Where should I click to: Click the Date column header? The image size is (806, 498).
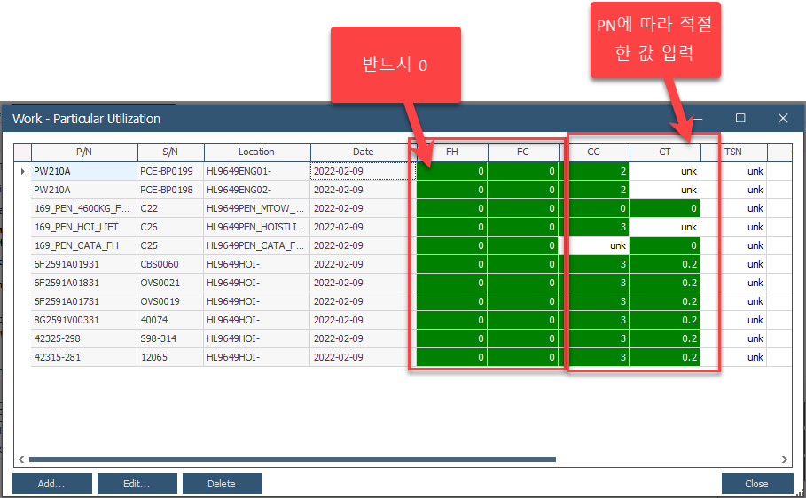tap(363, 152)
